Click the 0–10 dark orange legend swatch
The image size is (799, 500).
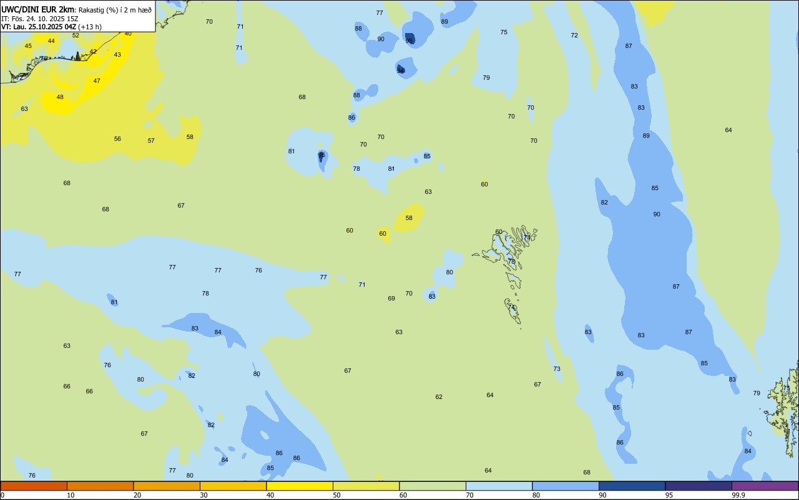point(34,486)
